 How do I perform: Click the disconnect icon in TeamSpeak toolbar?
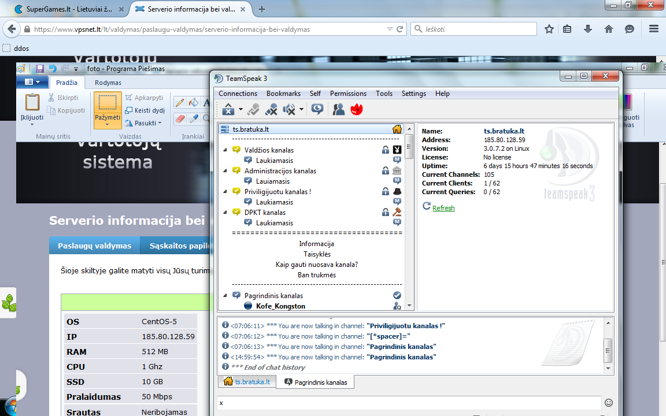pos(228,110)
